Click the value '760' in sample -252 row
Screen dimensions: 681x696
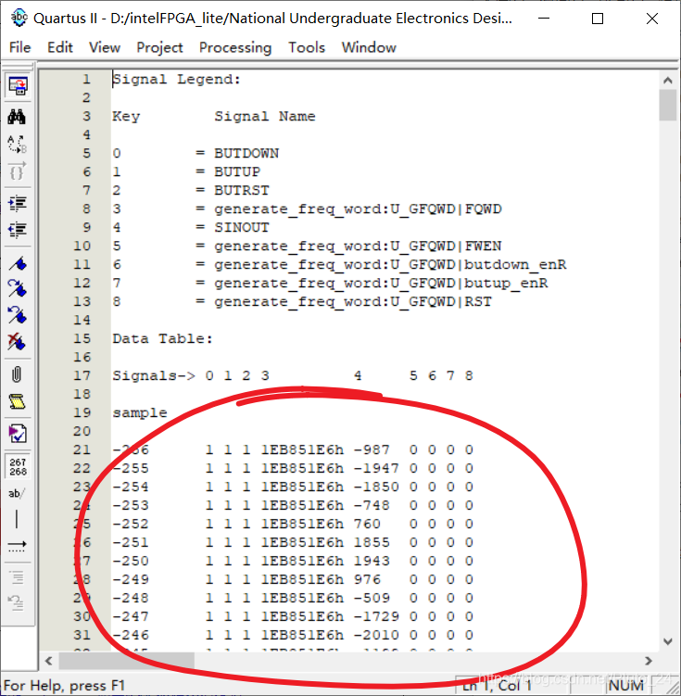tap(367, 524)
